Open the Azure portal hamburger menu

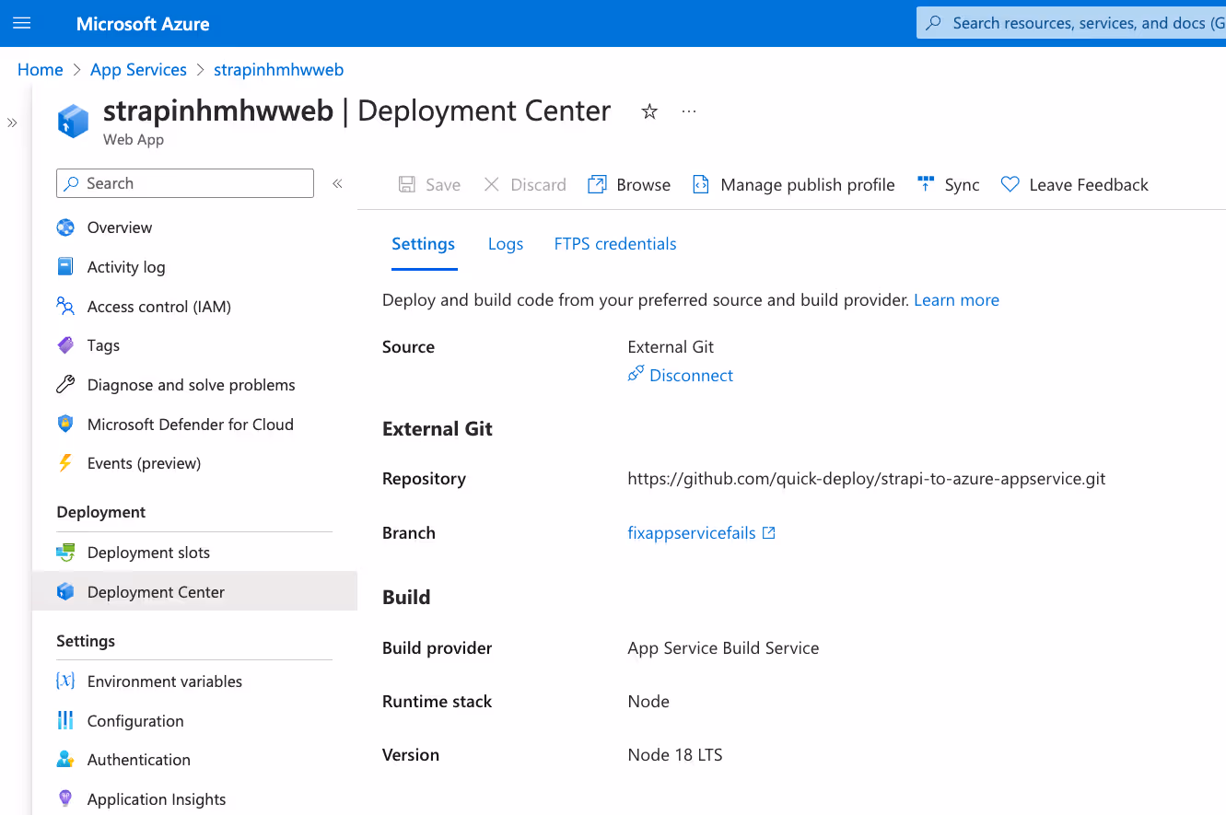(x=22, y=23)
